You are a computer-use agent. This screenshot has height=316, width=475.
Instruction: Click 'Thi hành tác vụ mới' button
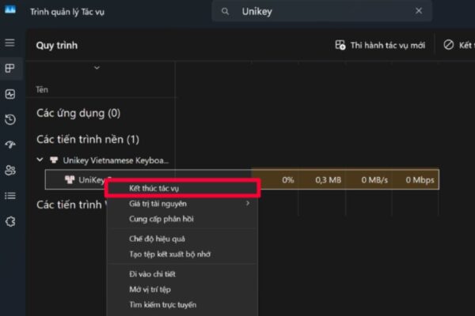pos(382,45)
